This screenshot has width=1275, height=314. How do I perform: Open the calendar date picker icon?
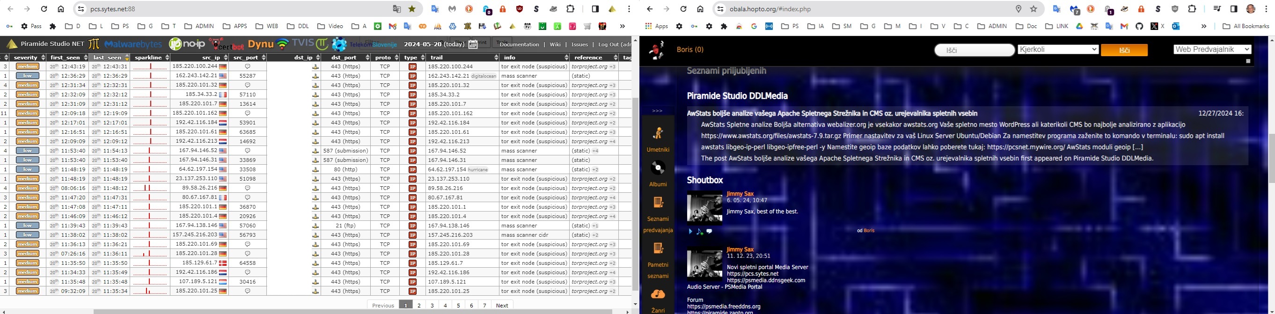click(473, 44)
